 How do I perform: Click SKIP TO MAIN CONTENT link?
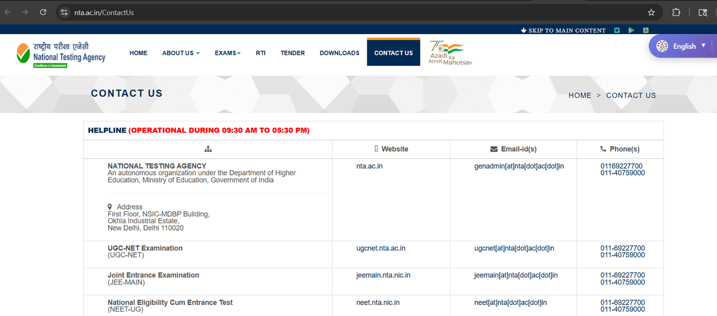click(x=567, y=30)
